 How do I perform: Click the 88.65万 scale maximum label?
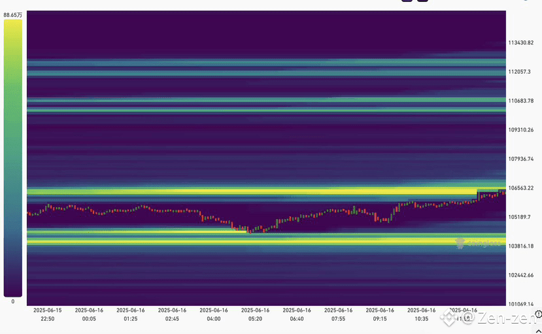point(13,15)
